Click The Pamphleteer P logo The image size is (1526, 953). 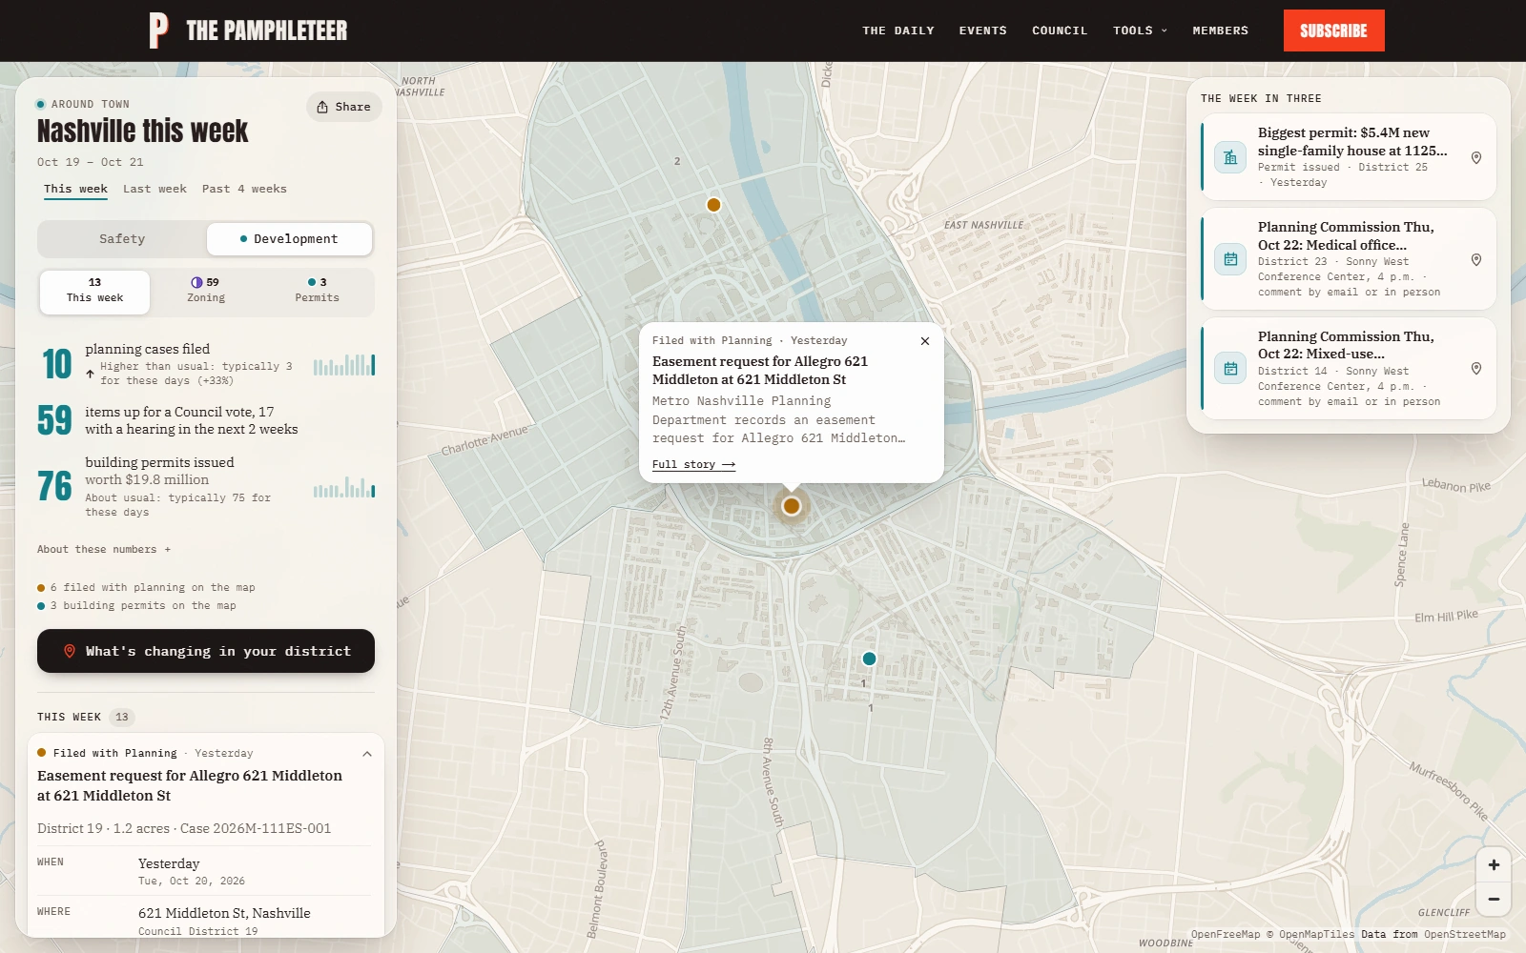(158, 30)
